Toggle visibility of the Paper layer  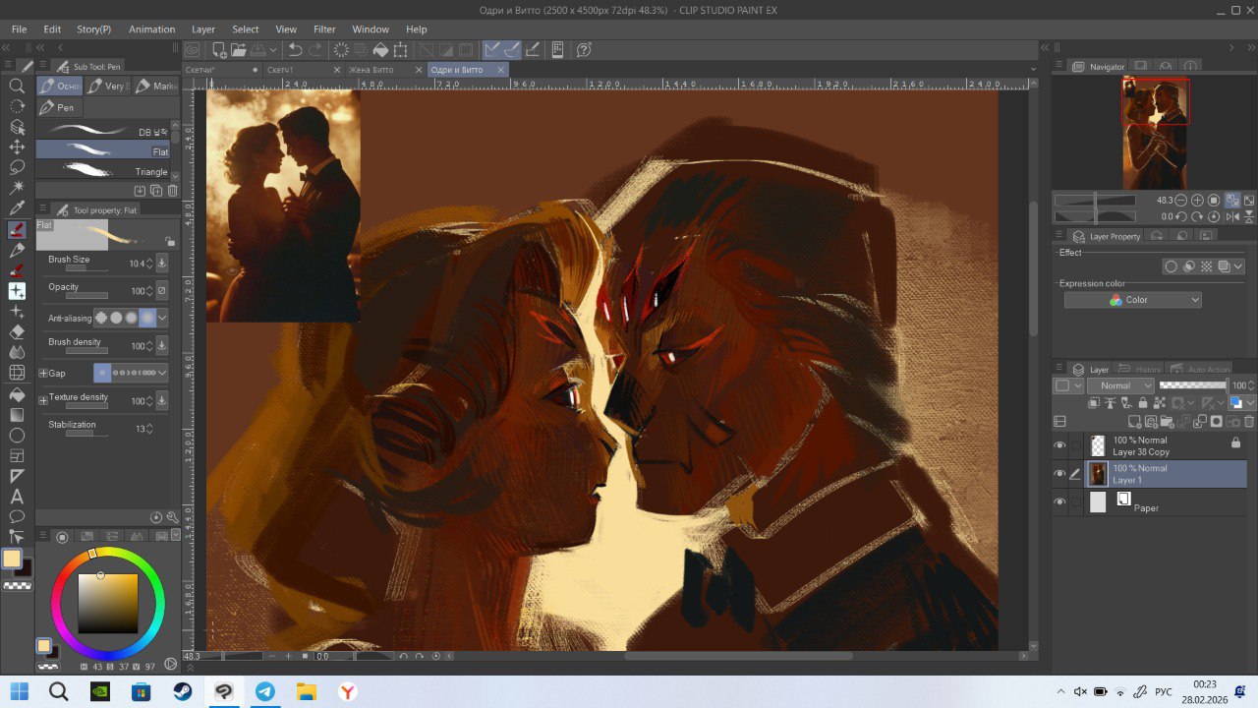pos(1059,502)
